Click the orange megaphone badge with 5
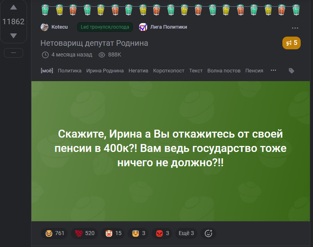Viewport: 313px width, 247px height. pyautogui.click(x=291, y=43)
